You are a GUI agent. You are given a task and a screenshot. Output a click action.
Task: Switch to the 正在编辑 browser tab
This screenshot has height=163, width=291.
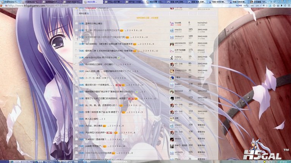click(259, 2)
